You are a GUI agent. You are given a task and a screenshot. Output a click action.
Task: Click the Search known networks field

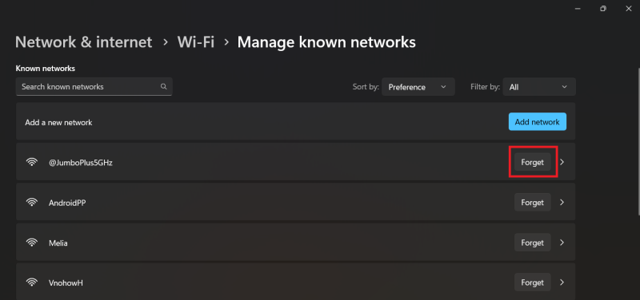coord(94,87)
